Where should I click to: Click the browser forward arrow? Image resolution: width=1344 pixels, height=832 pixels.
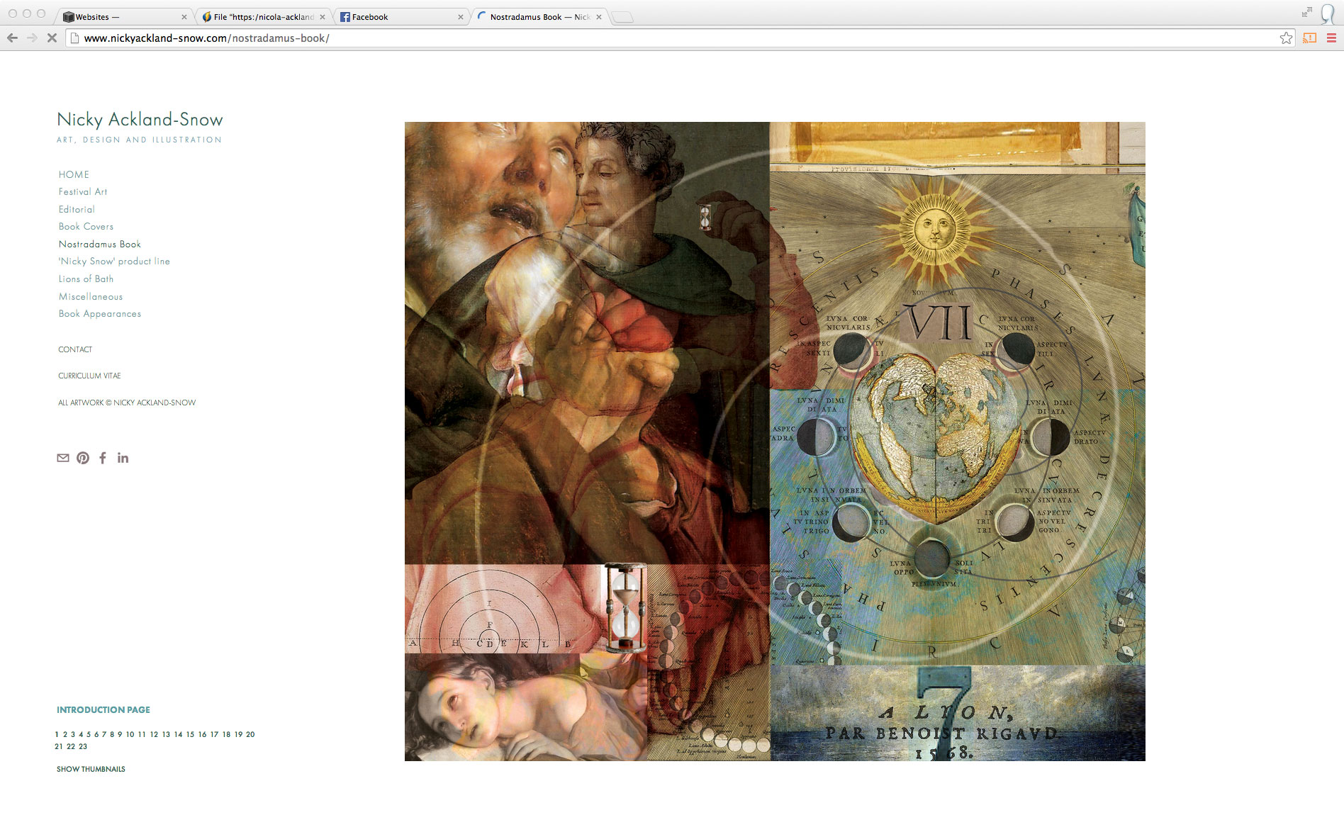point(32,38)
